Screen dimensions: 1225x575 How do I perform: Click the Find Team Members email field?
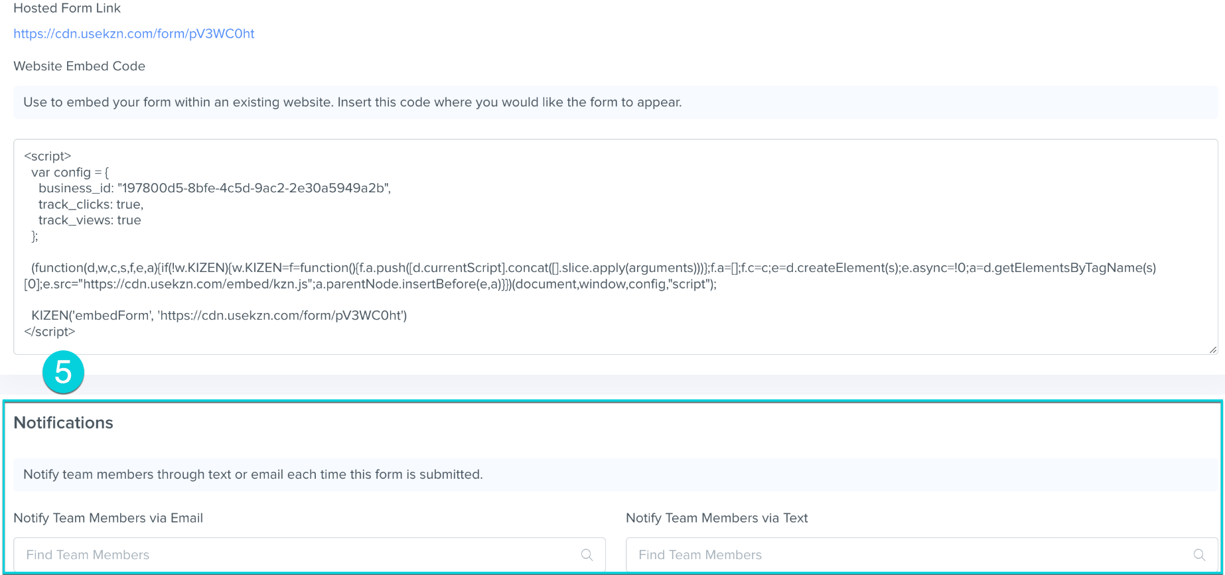(309, 555)
